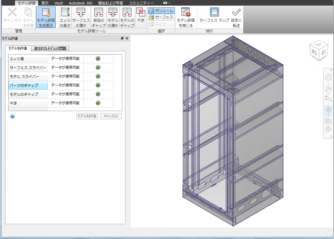334x239 pixels.
Task: Select the 干渉 tool
Action: pyautogui.click(x=141, y=17)
